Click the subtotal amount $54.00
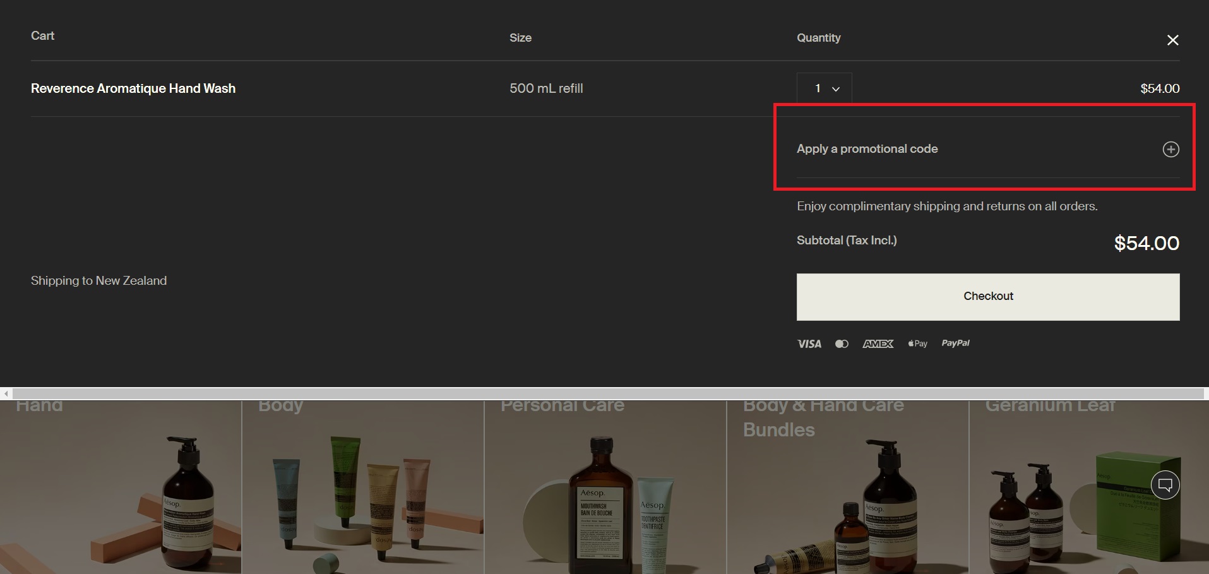Image resolution: width=1209 pixels, height=574 pixels. tap(1146, 243)
